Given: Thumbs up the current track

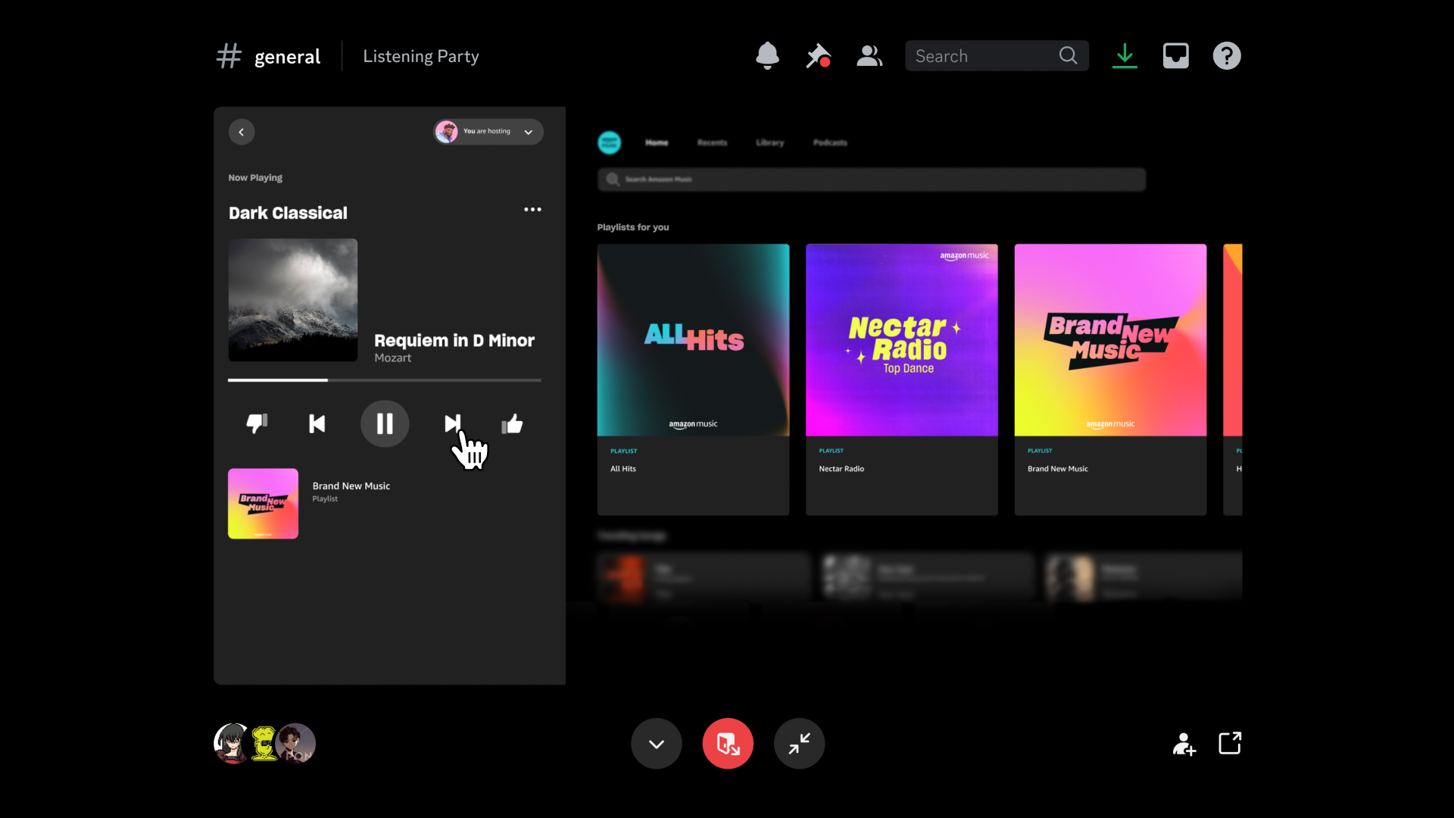Looking at the screenshot, I should 513,423.
